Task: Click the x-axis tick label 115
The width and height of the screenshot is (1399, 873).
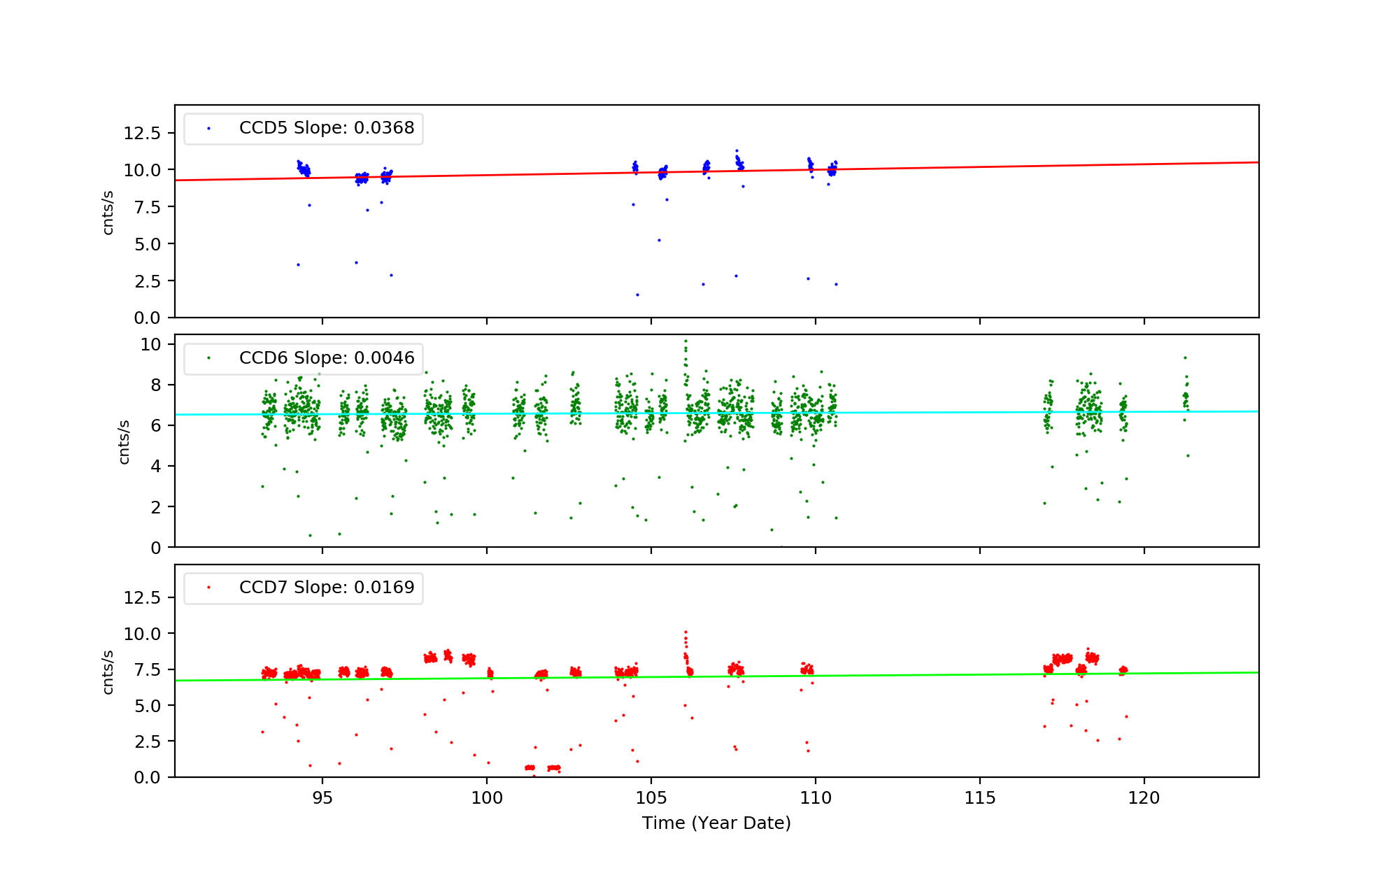Action: (980, 798)
